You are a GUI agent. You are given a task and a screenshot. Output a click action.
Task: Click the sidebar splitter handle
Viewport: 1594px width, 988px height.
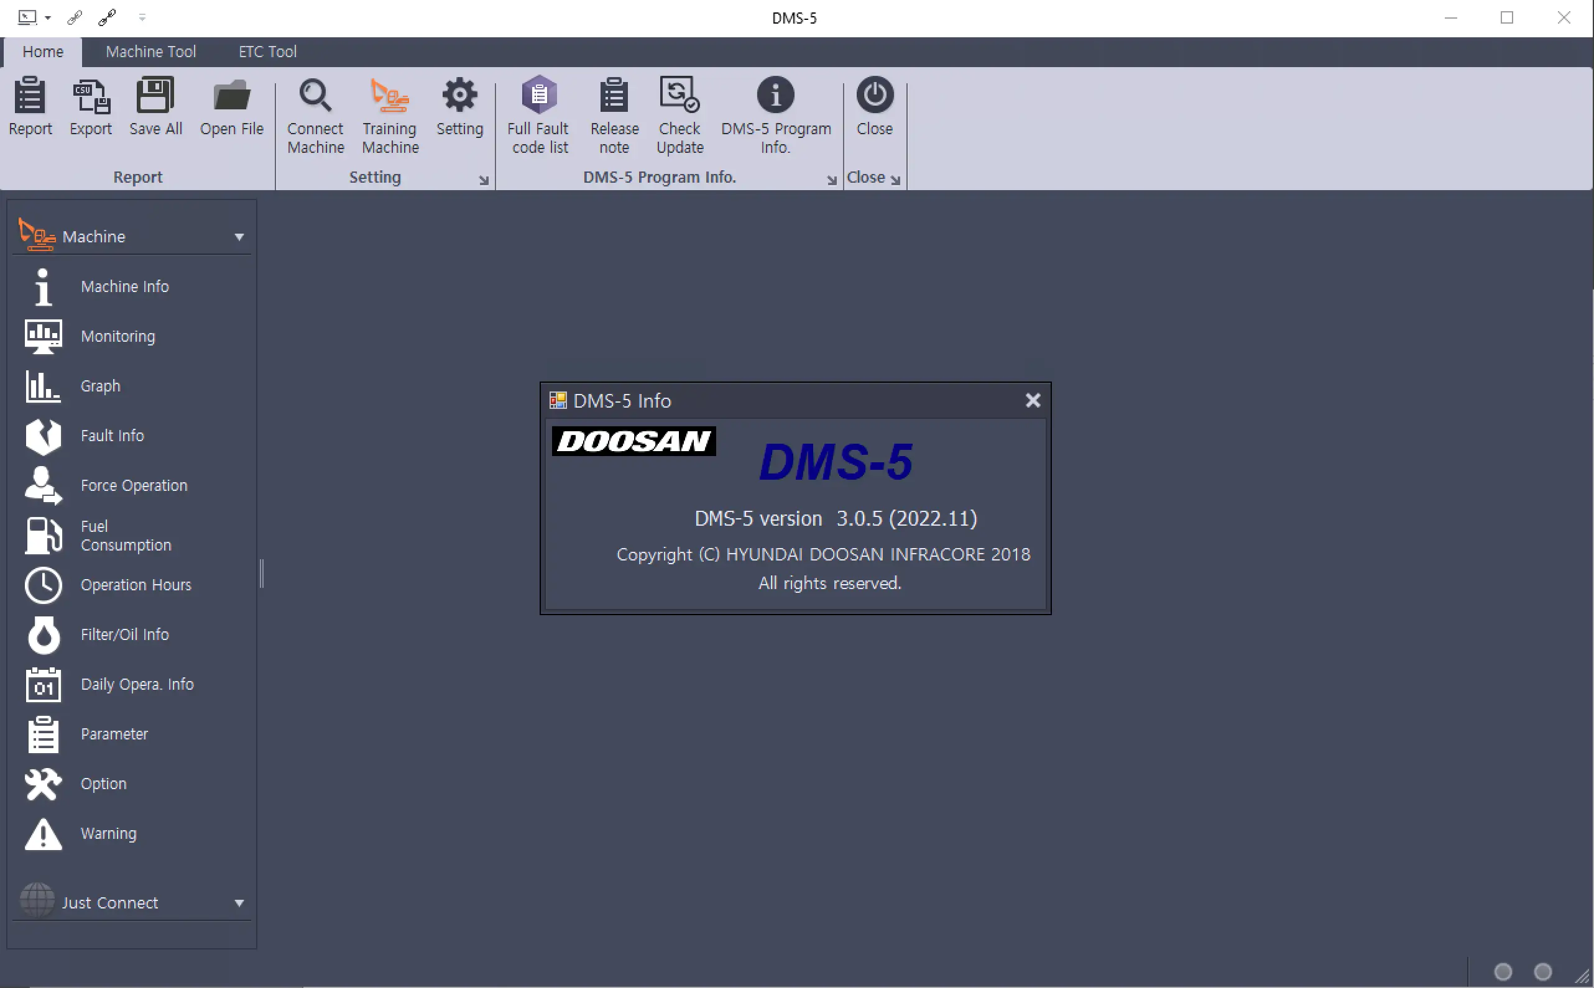tap(262, 574)
